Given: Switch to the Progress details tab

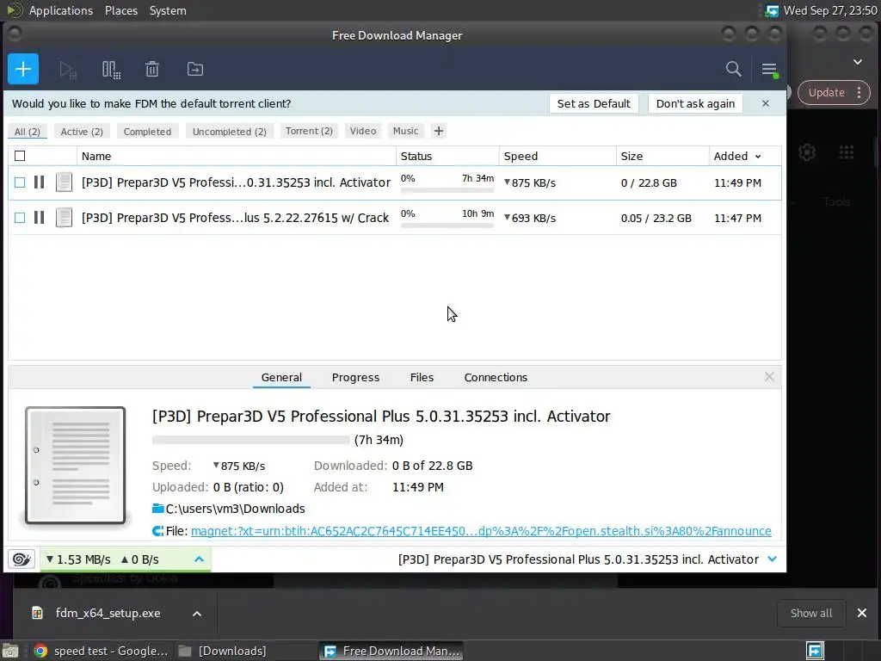Looking at the screenshot, I should tap(355, 377).
